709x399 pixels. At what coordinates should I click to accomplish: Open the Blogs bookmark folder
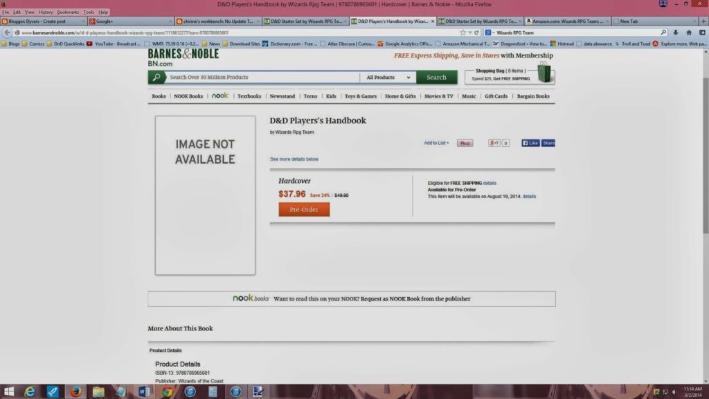point(10,44)
